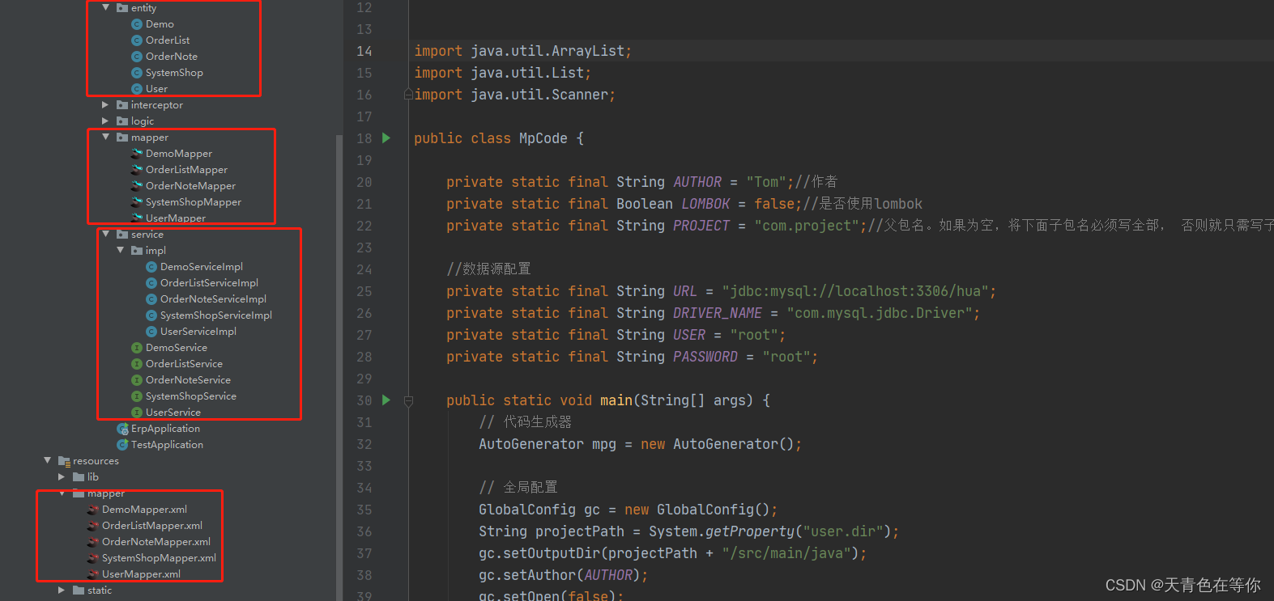This screenshot has height=601, width=1274.
Task: Click the OrderNoteMapper.xml file icon
Action: click(x=93, y=541)
